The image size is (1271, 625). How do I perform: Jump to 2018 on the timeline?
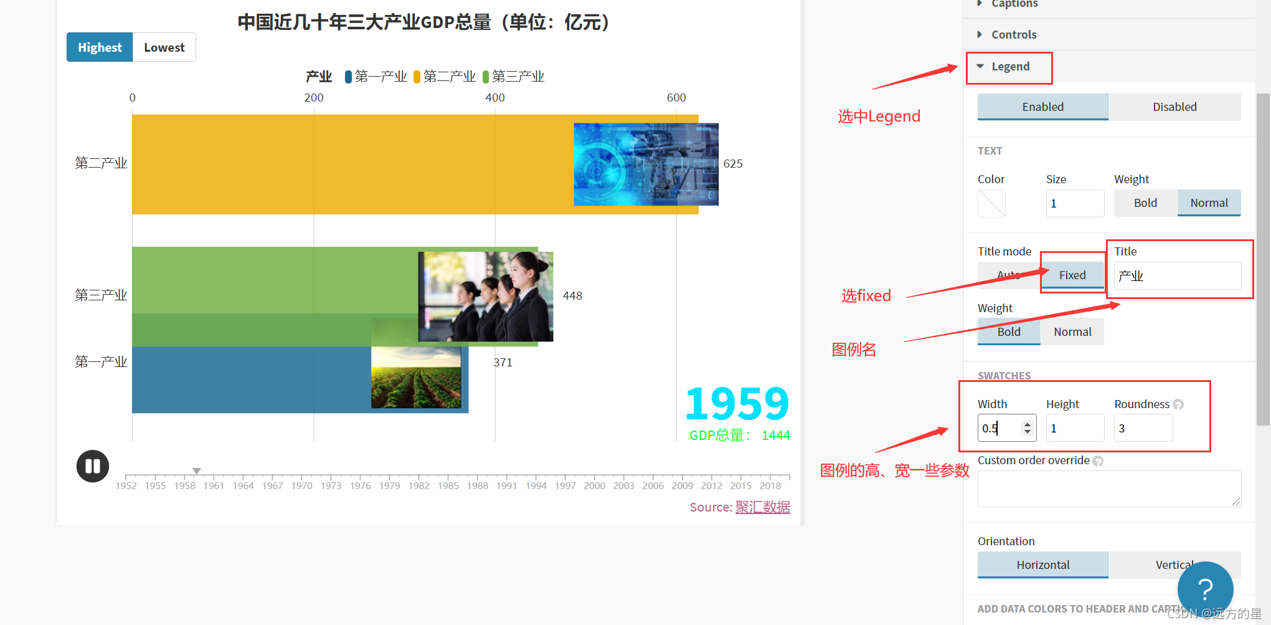pos(770,485)
